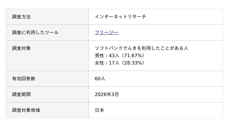Click the 有効回答数 label cell
The image size is (234, 127).
(x=24, y=79)
